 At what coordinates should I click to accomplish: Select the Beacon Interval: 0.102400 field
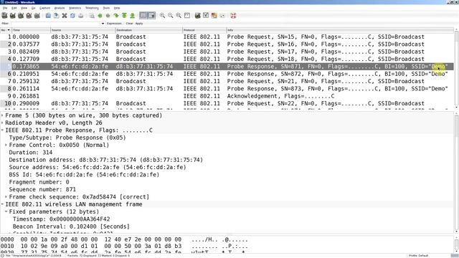[x=71, y=226]
